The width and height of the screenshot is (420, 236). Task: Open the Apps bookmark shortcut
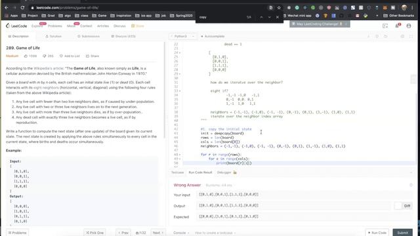[11, 16]
